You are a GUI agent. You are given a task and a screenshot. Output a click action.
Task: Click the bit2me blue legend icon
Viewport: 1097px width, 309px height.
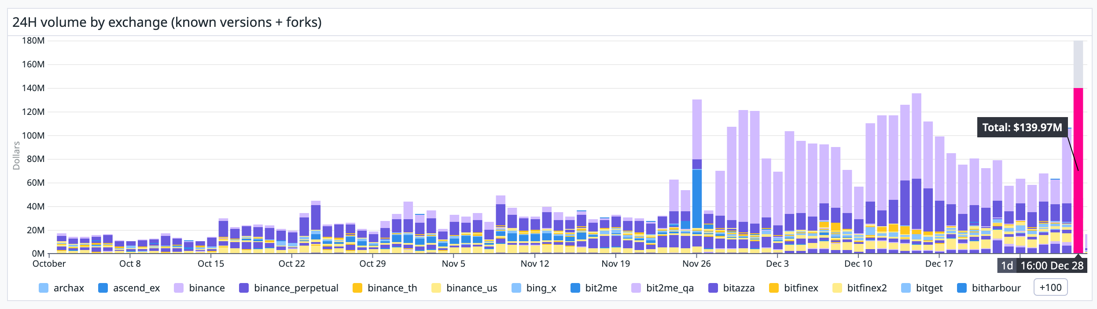pos(575,288)
